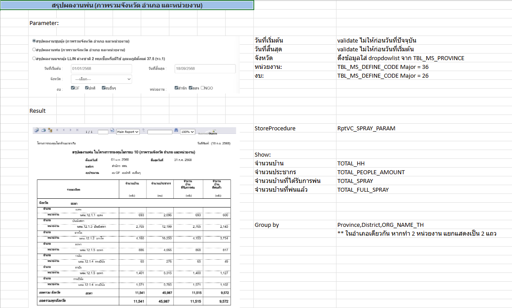Select the radio option สรุปผลงานแจกมุ้ง LLIN

point(34,59)
